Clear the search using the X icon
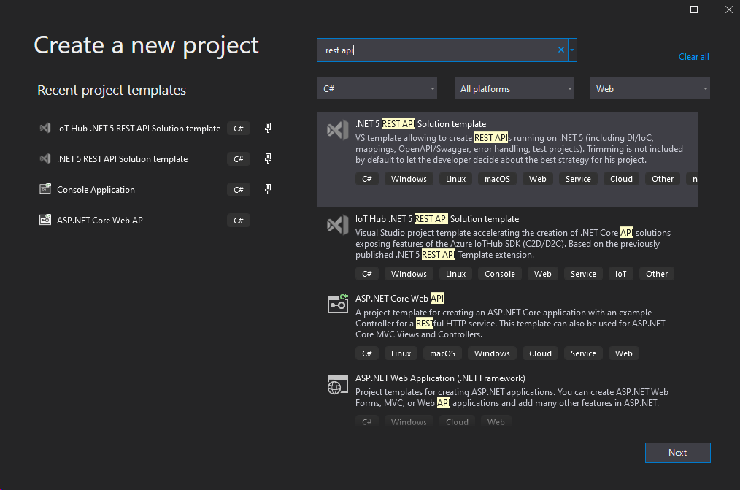Image resolution: width=740 pixels, height=490 pixels. pos(560,50)
